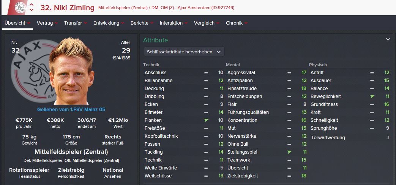Screen dimensions: 396x185
Task: Click the Zielstrebigkeit attribute row
Action: tap(243, 176)
